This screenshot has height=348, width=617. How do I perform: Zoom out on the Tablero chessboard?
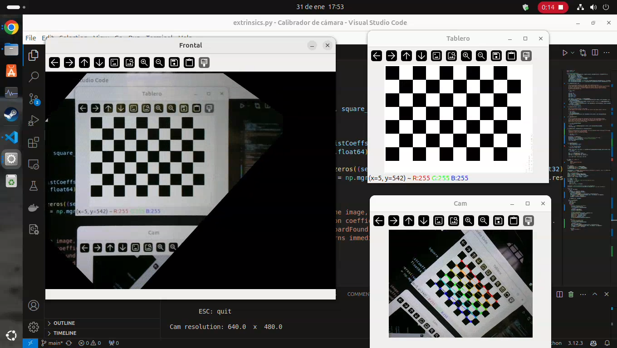pyautogui.click(x=481, y=56)
